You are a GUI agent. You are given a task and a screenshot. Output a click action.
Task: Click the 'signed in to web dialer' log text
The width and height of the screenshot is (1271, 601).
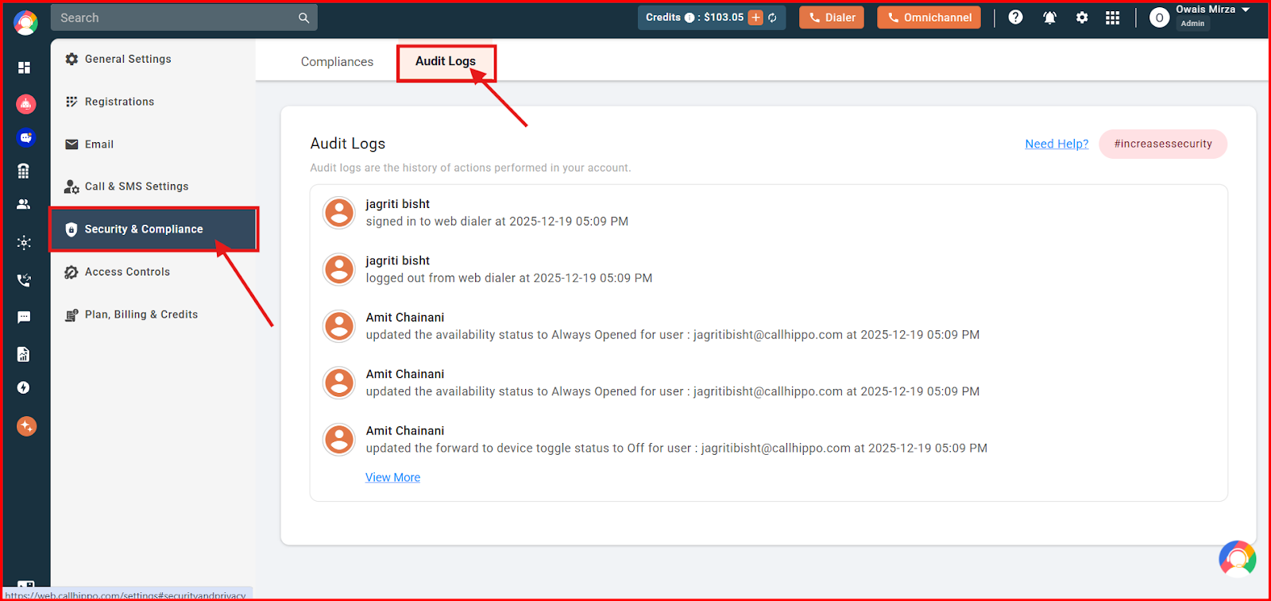496,222
